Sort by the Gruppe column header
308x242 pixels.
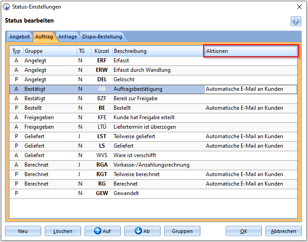tap(50, 51)
